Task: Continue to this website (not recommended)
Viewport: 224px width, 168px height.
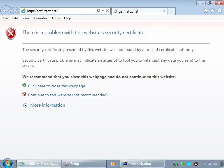Action: click(68, 95)
